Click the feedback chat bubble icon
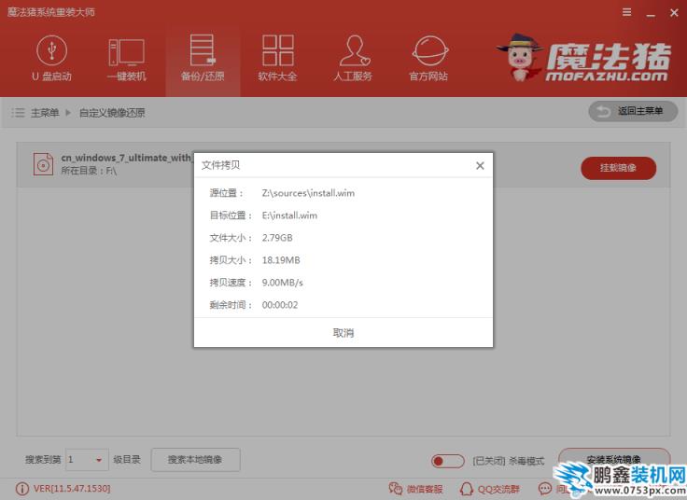The image size is (687, 500). [x=544, y=488]
